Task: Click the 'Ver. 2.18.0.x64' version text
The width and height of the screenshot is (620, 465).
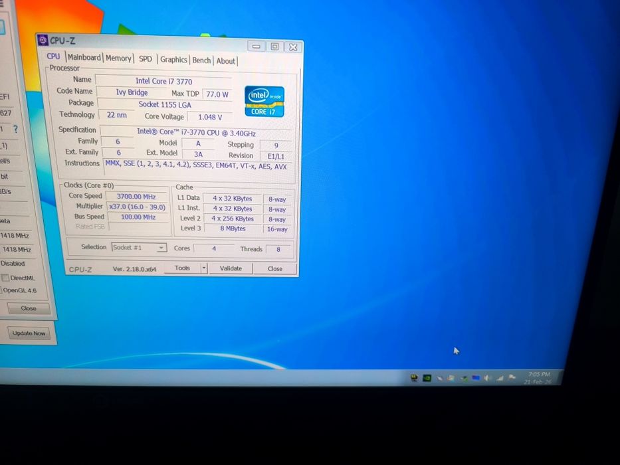Action: coord(134,269)
